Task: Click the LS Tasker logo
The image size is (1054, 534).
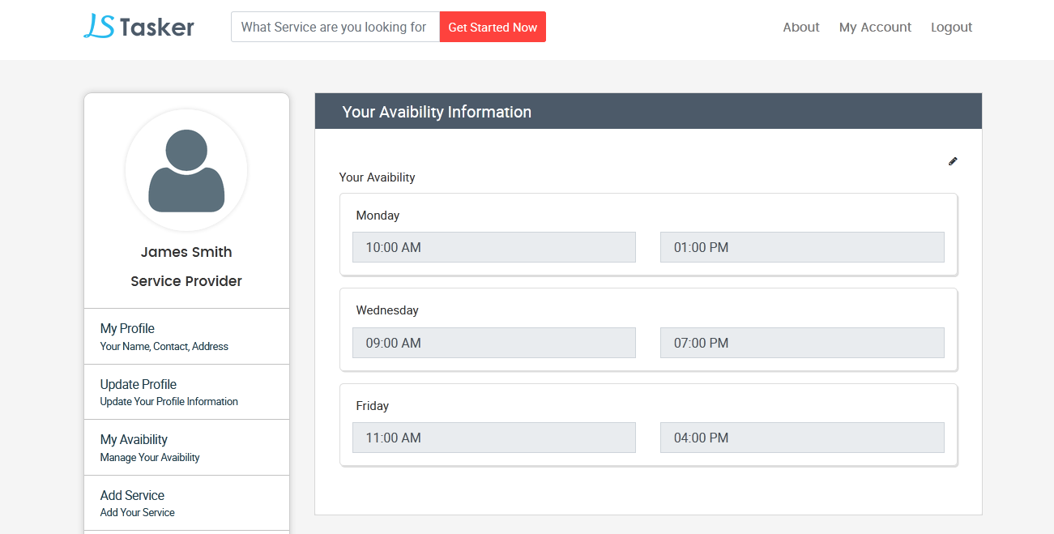Action: click(x=139, y=27)
